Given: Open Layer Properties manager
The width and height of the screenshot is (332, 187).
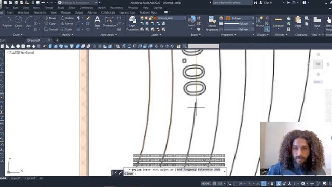Looking at the screenshot, I should 132,23.
